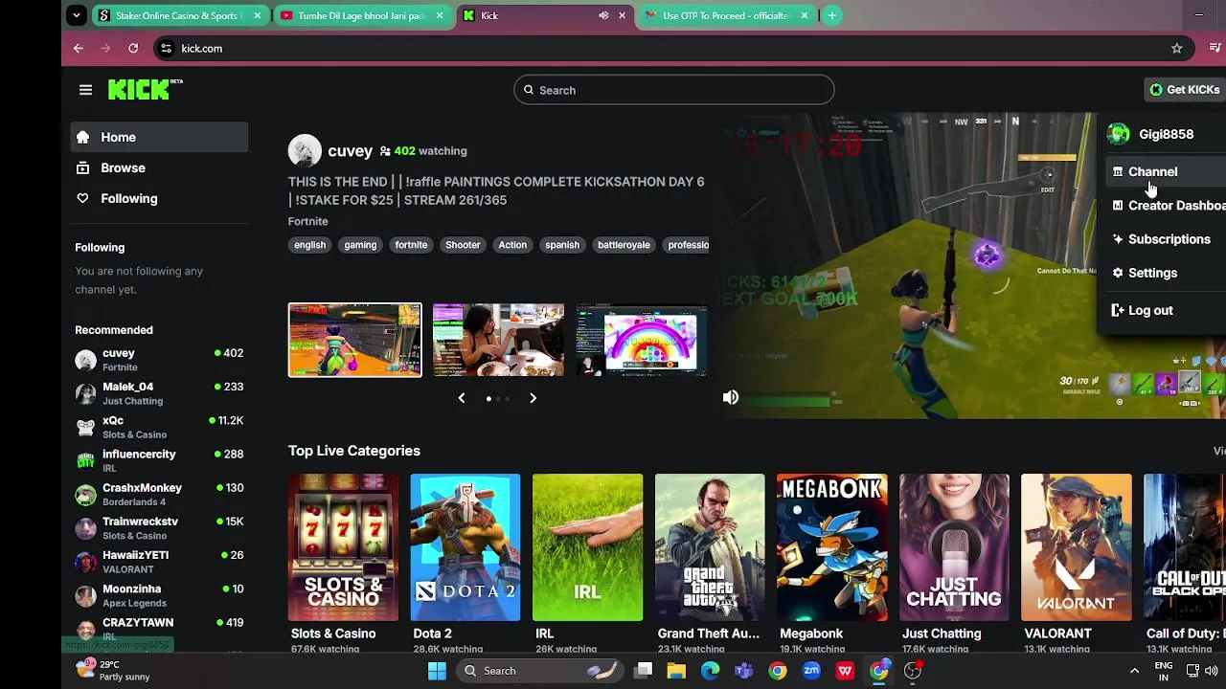This screenshot has width=1226, height=689.
Task: Reload the kick.com page
Action: point(133,48)
